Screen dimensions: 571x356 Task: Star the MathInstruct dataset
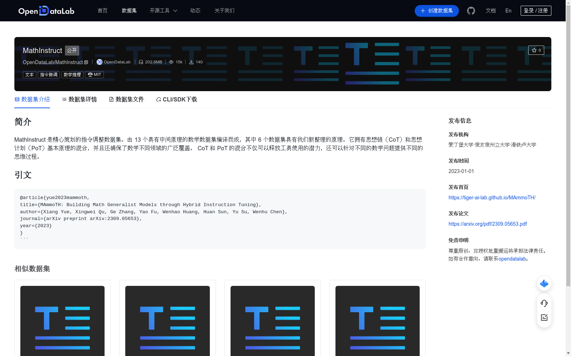(536, 50)
